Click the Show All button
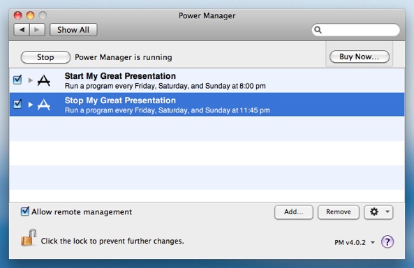414x268 pixels. point(73,30)
